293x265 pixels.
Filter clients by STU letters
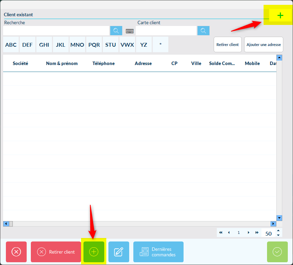click(x=110, y=45)
